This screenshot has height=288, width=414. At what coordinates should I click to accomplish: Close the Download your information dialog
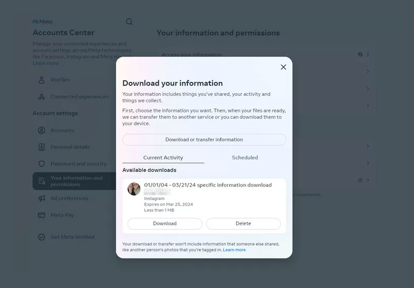[283, 67]
